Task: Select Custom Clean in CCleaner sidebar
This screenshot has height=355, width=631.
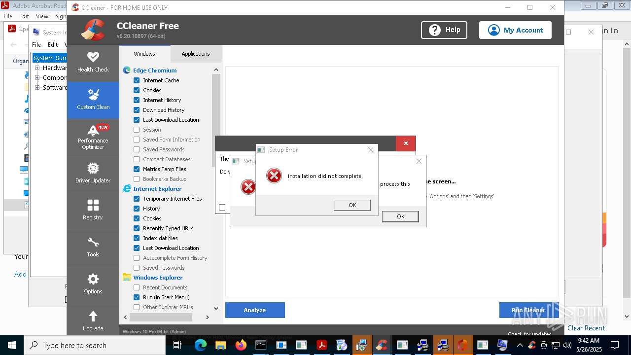Action: click(93, 100)
